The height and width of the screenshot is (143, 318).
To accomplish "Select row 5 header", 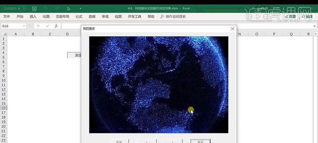I will (4, 57).
